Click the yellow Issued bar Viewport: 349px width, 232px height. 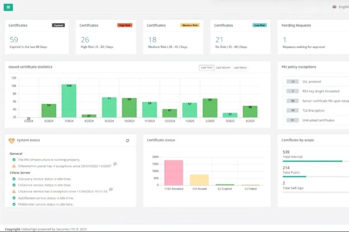click(x=199, y=180)
